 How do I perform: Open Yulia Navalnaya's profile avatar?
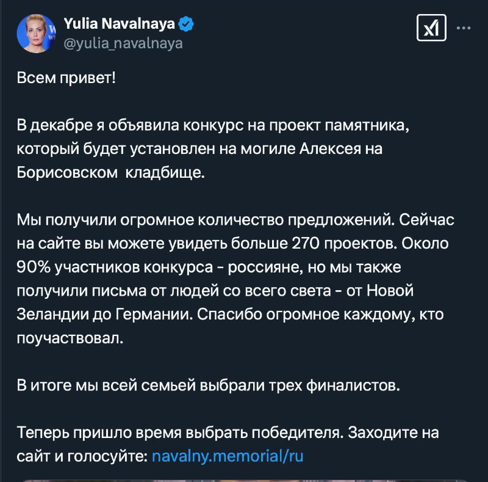click(37, 34)
